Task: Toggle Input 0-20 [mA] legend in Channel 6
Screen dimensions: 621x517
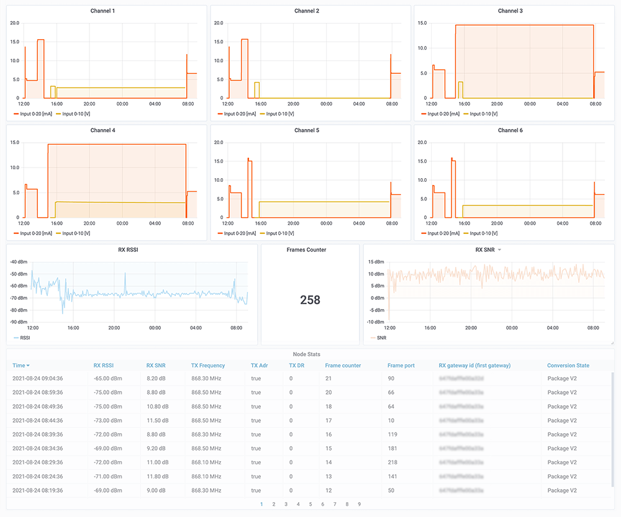Action: (x=440, y=233)
